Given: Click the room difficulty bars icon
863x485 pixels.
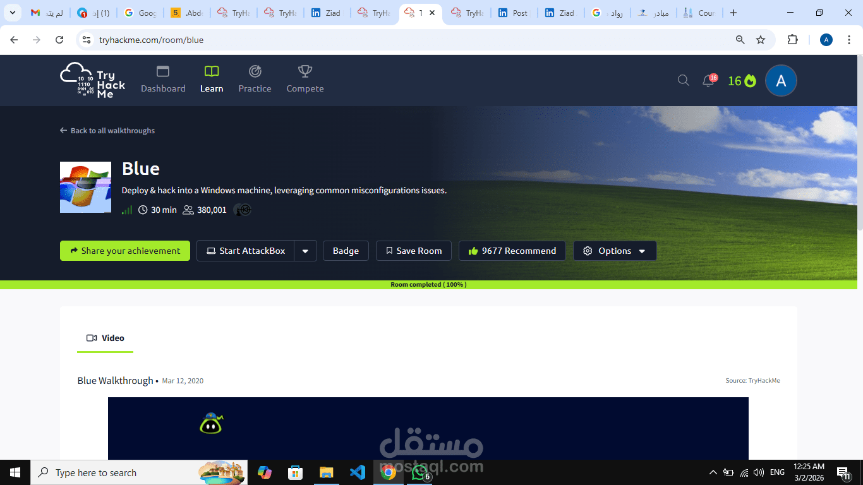Looking at the screenshot, I should 127,210.
